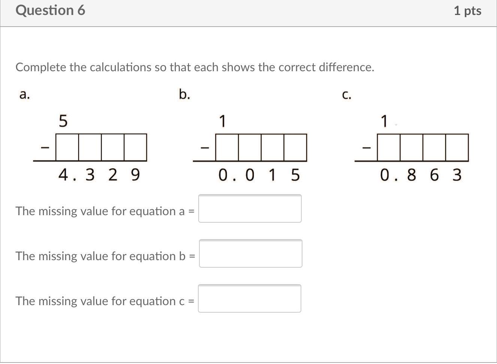Click the result 4.329
The height and width of the screenshot is (364, 497).
[99, 175]
